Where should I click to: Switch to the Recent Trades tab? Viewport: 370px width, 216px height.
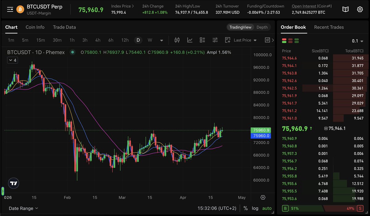tap(329, 27)
